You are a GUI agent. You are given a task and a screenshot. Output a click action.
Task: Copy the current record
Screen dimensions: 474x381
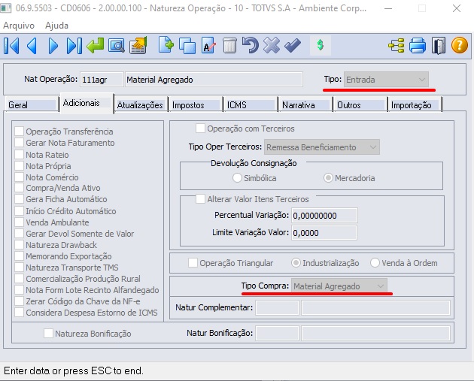(187, 46)
